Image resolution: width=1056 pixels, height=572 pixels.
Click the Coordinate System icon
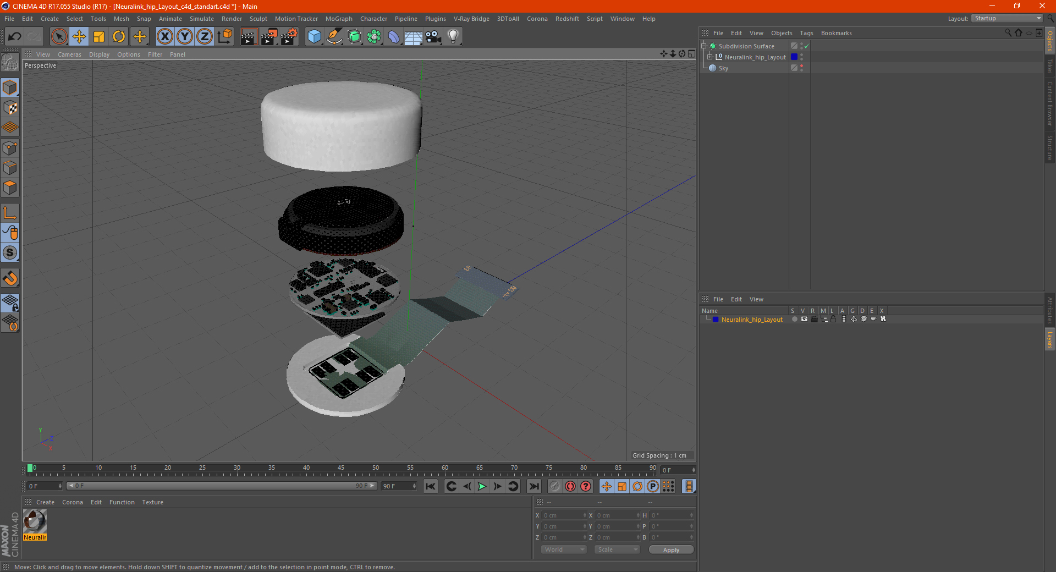point(224,37)
